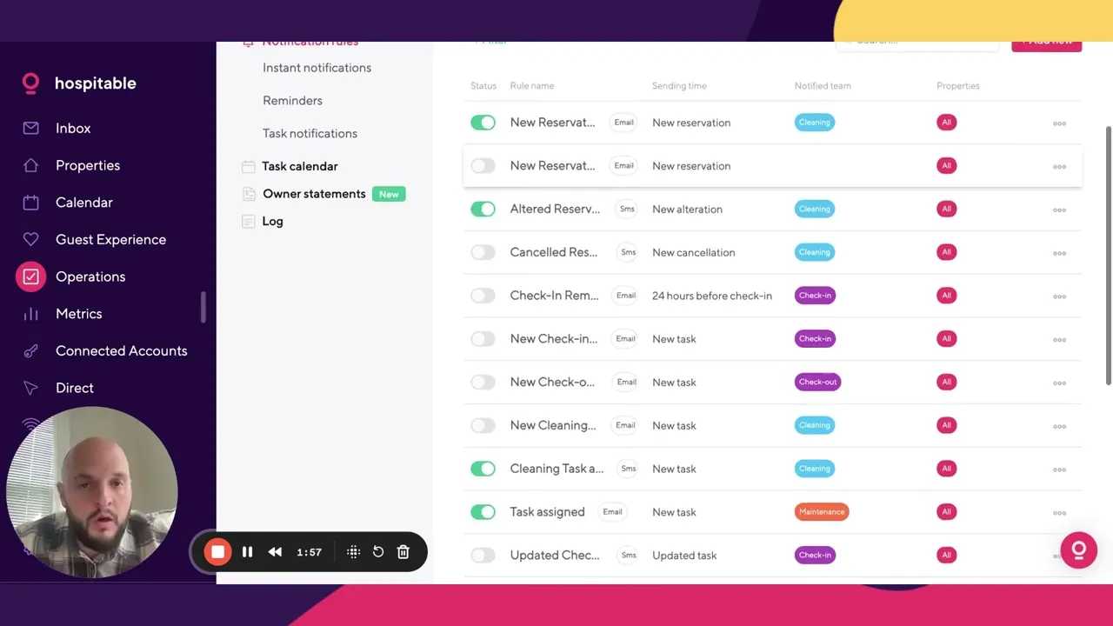This screenshot has width=1113, height=626.
Task: Click the Properties house icon
Action: 30,165
